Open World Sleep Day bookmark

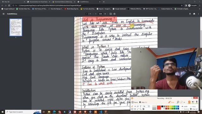pyautogui.click(x=72, y=9)
